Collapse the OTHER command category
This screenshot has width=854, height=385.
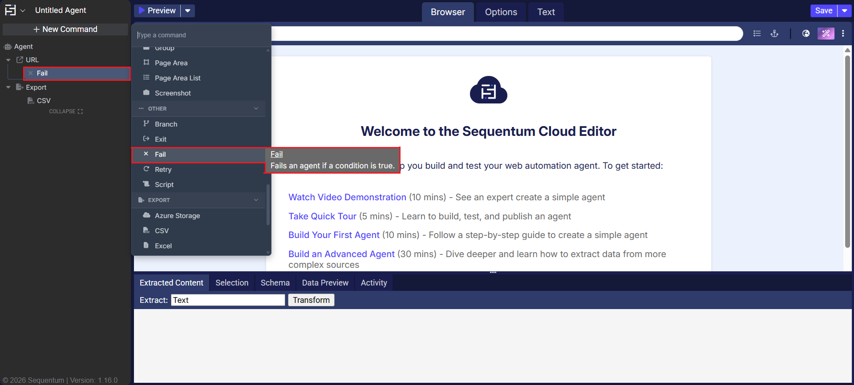point(256,109)
